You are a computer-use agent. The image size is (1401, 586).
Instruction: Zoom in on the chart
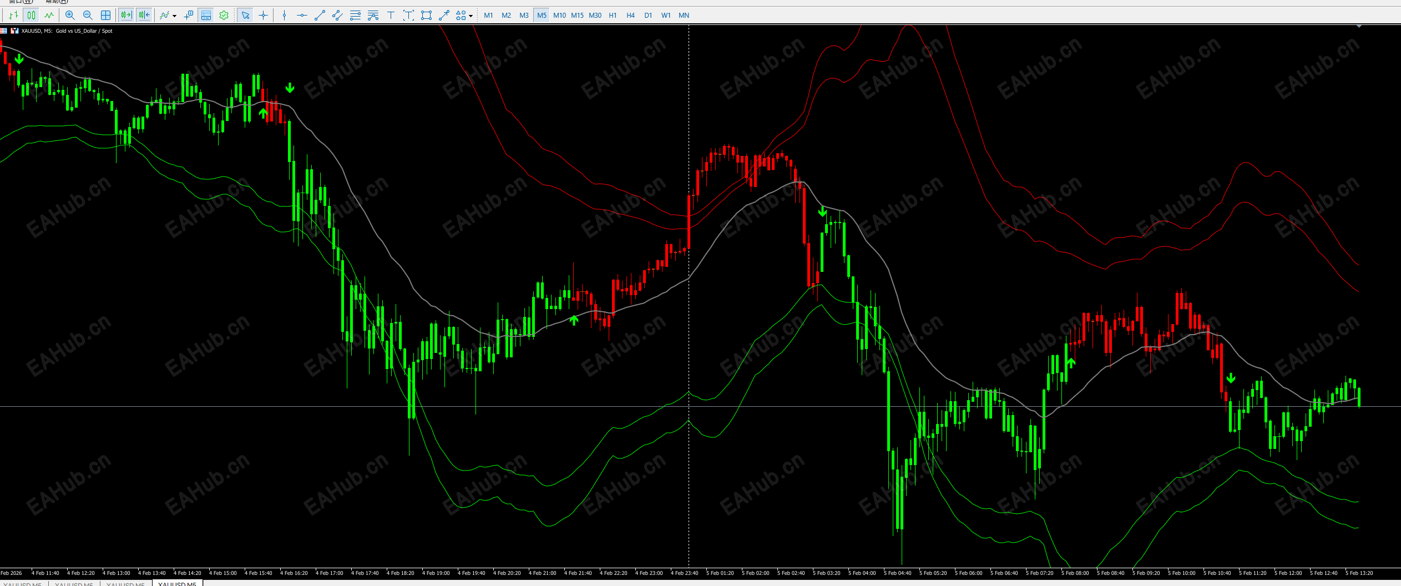70,16
